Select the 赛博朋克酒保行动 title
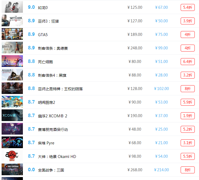The image size is (199, 180). (53, 130)
